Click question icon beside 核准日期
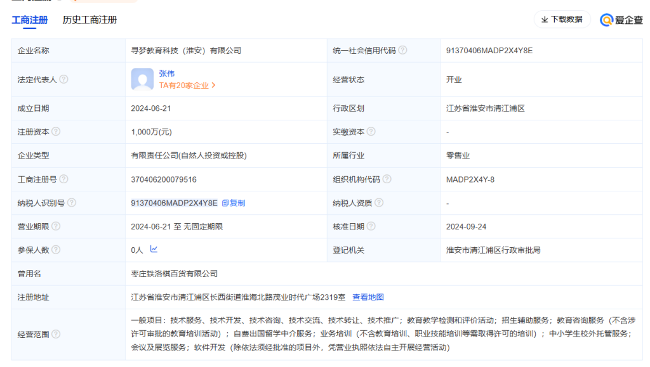Viewport: 650px width, 367px height. click(x=371, y=226)
